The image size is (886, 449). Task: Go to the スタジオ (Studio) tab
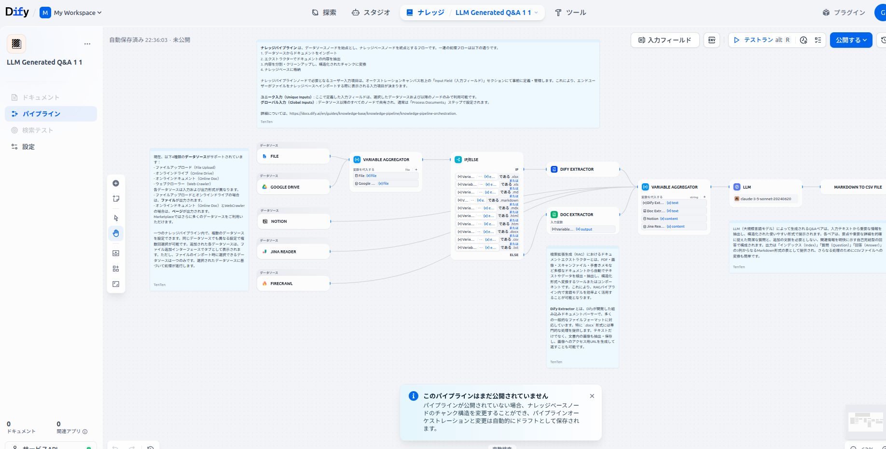pos(371,13)
